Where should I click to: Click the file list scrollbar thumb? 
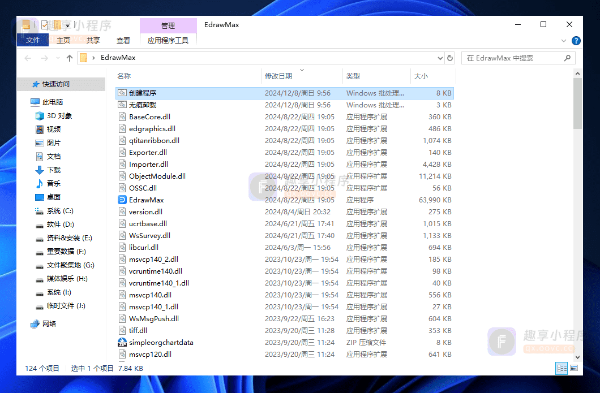click(x=577, y=103)
